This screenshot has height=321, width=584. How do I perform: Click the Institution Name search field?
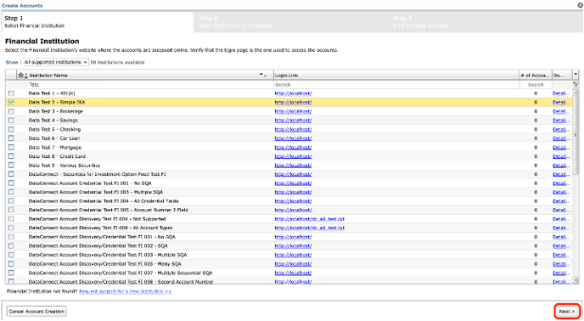coord(150,85)
